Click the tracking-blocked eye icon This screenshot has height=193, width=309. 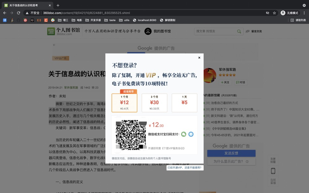click(x=267, y=13)
